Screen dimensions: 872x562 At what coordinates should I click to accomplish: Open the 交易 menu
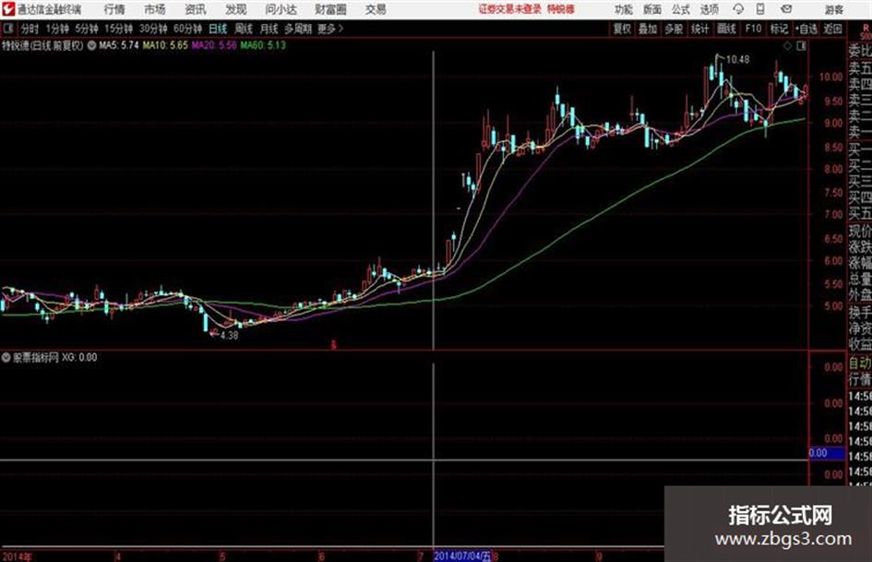tap(376, 9)
